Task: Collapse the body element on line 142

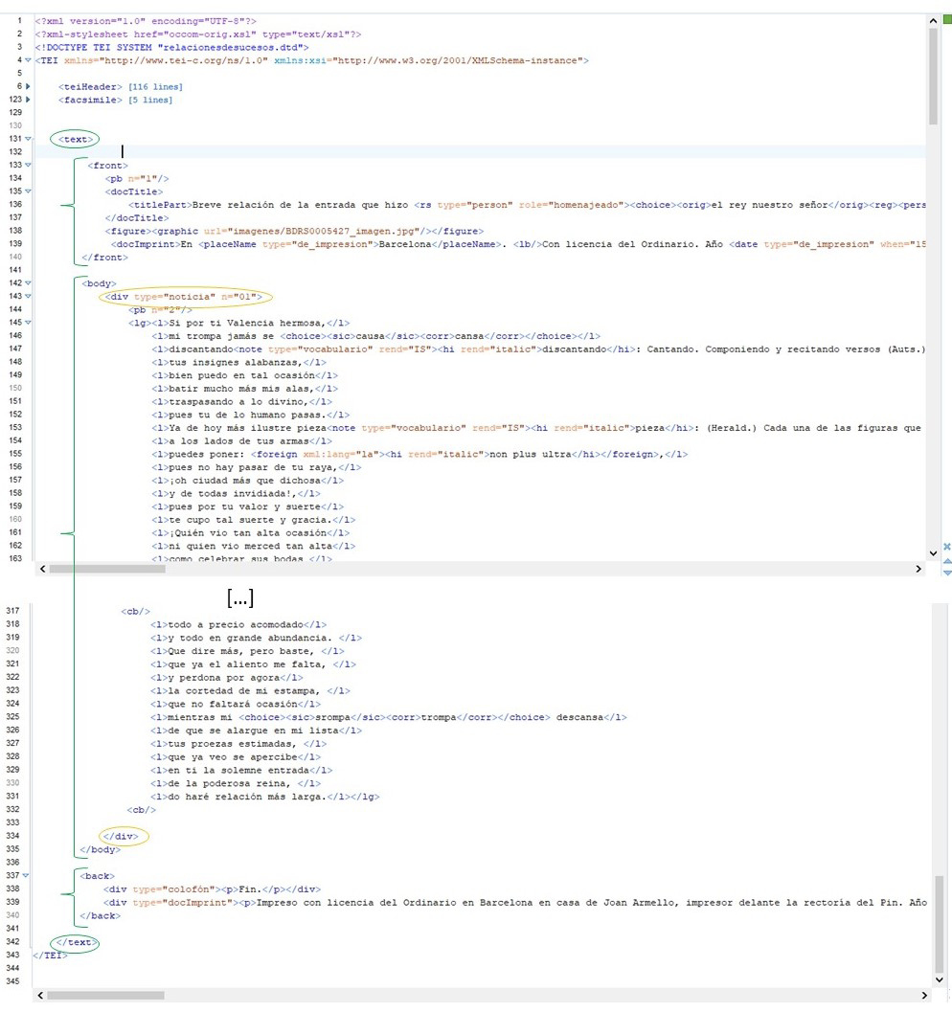Action: [x=29, y=283]
